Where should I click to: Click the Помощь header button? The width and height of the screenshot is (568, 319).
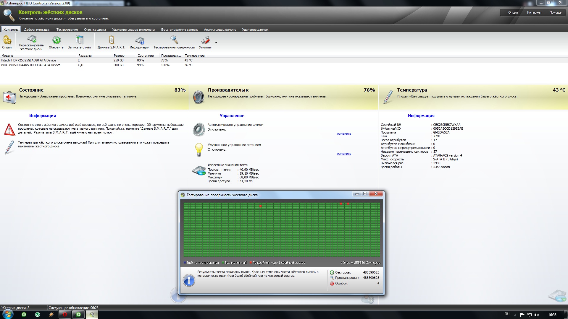coord(556,12)
